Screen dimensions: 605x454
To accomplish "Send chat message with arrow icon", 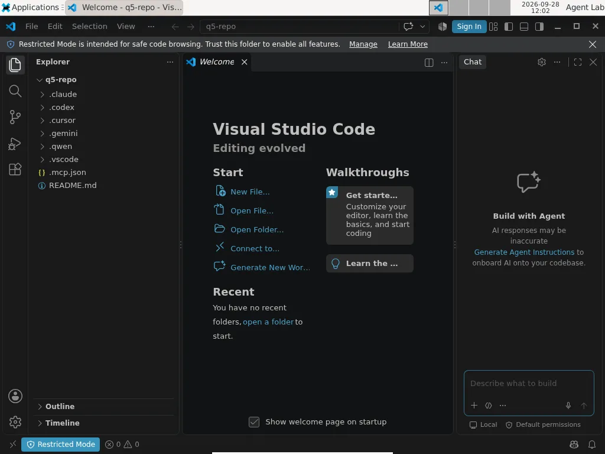I will (584, 406).
